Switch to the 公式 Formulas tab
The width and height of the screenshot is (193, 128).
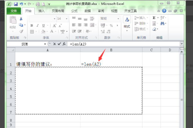tap(75, 11)
